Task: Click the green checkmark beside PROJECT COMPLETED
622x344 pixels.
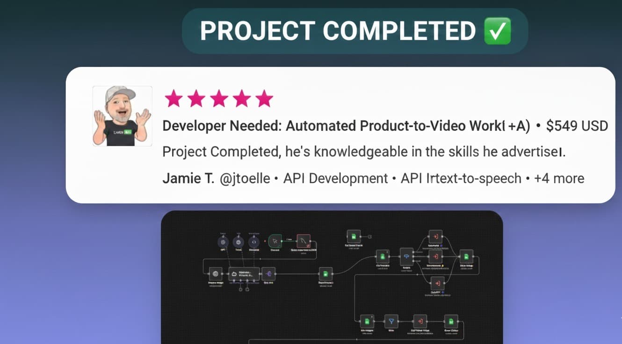Action: [x=497, y=31]
